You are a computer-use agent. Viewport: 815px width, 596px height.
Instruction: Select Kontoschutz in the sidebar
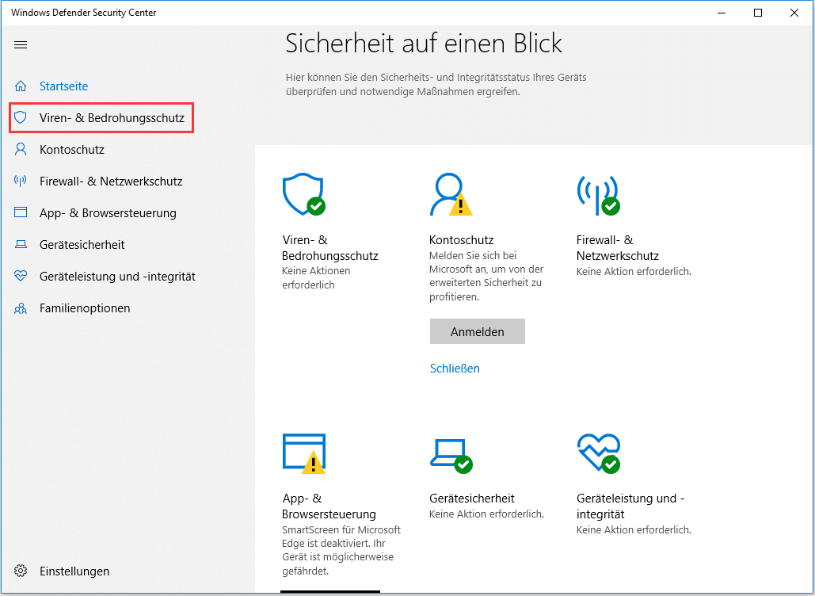click(x=72, y=149)
